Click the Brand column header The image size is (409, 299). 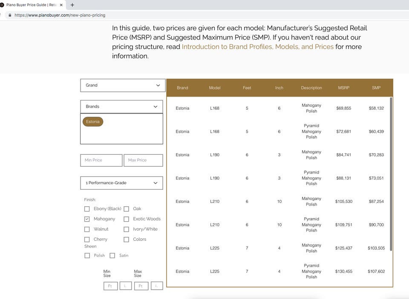click(182, 88)
